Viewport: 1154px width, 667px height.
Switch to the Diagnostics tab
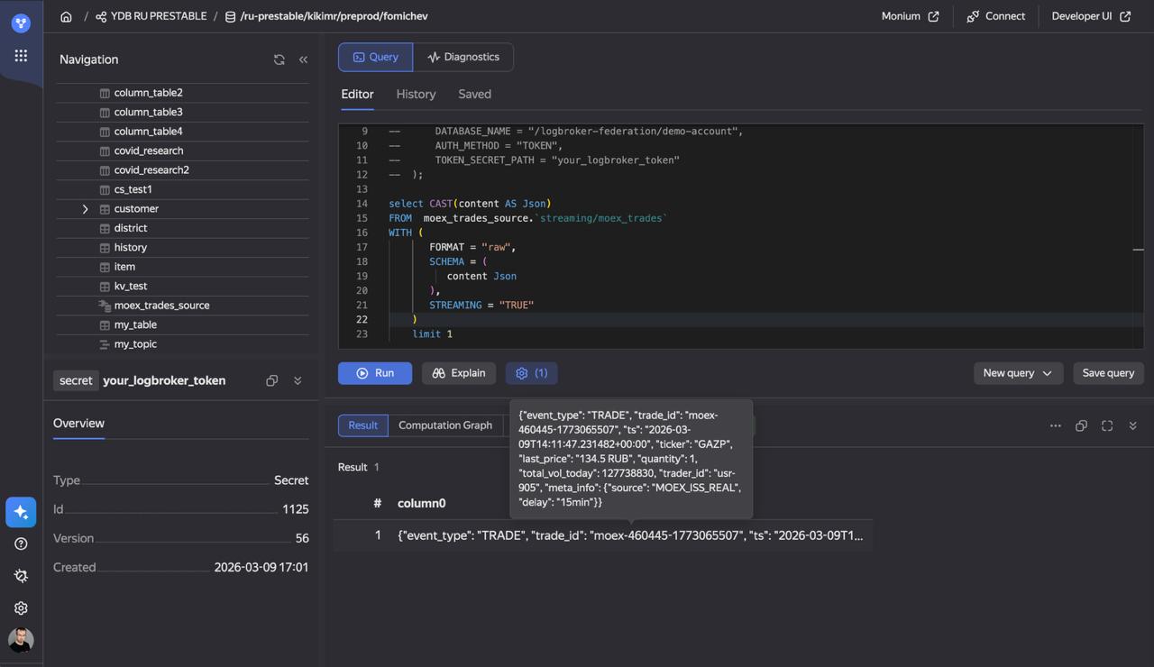pyautogui.click(x=463, y=57)
